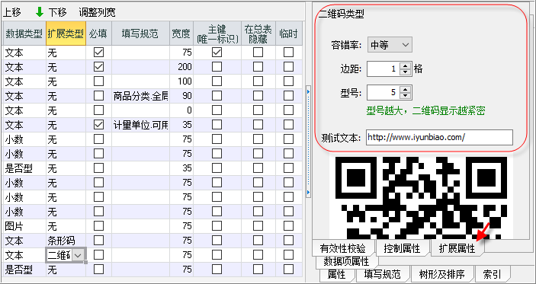
Task: Click the 测试文本 input field
Action: click(x=439, y=138)
